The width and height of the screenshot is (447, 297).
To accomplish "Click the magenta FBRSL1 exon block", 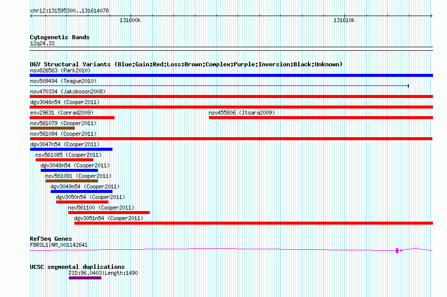I will pyautogui.click(x=397, y=250).
